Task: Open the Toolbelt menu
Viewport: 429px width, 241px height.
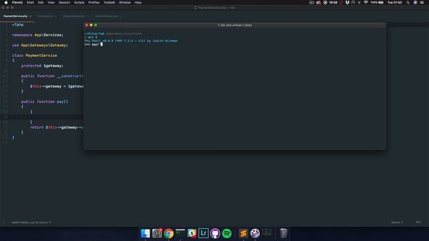Action: tap(109, 3)
